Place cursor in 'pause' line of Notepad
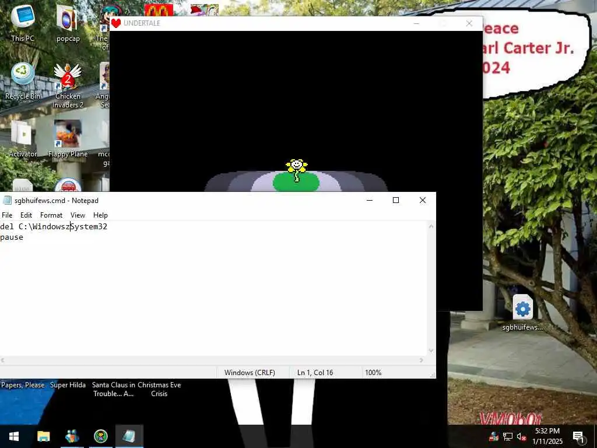The image size is (597, 448). tap(12, 237)
